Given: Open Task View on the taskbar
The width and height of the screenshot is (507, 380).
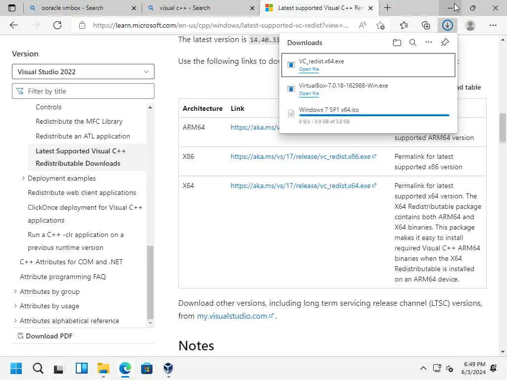Looking at the screenshot, I should tap(59, 368).
